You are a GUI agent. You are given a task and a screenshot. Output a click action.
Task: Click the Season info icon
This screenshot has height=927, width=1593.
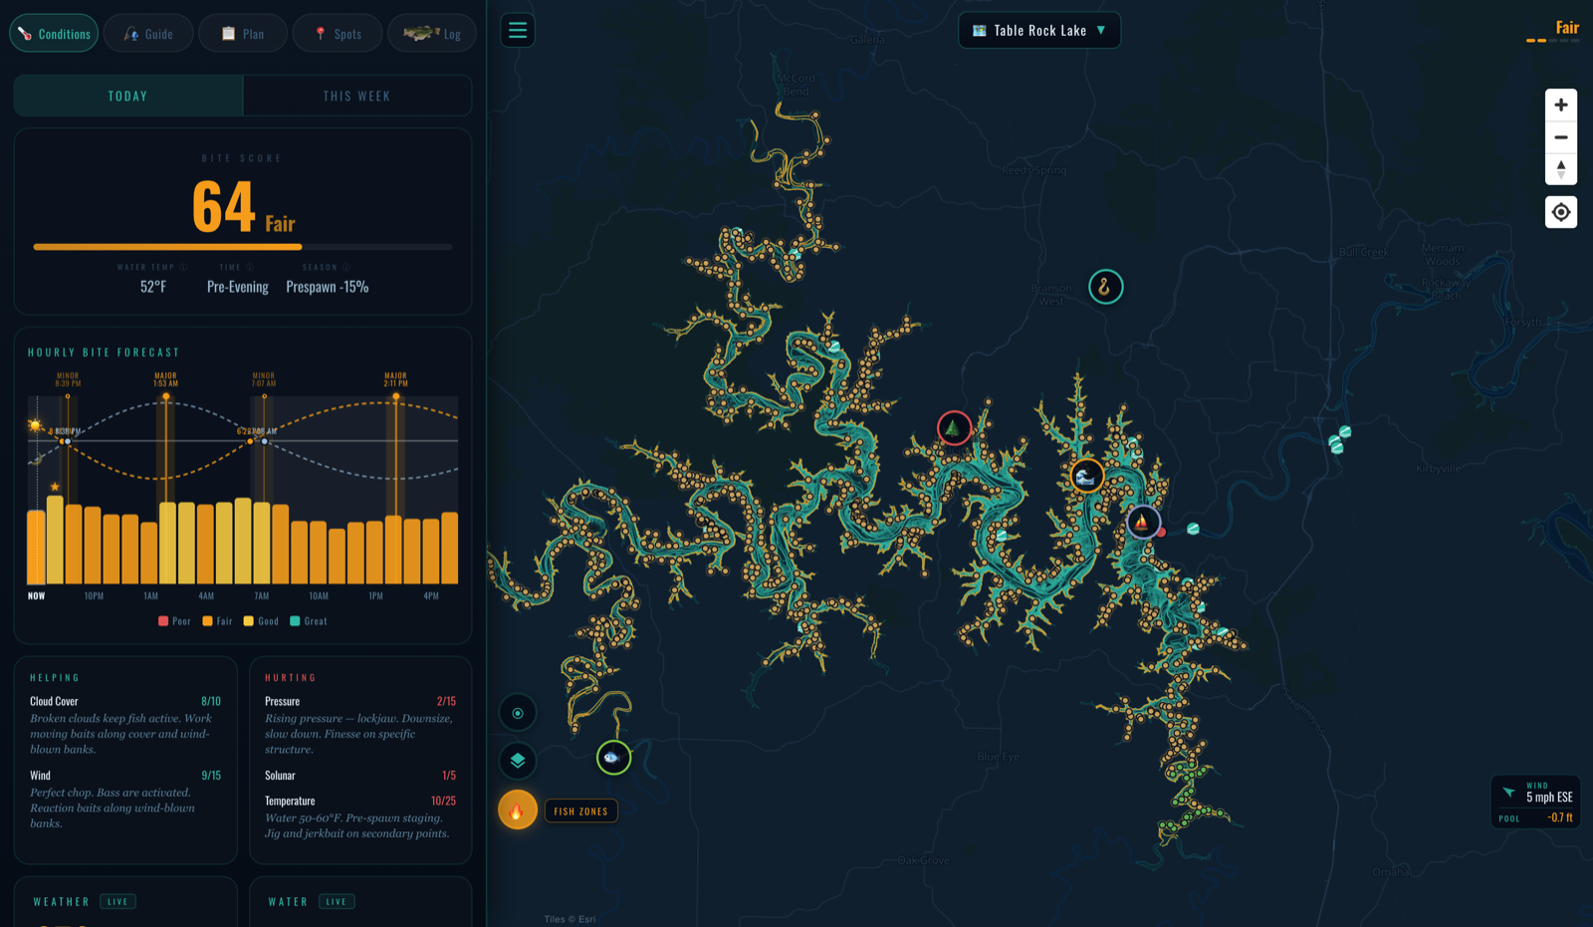click(x=346, y=267)
